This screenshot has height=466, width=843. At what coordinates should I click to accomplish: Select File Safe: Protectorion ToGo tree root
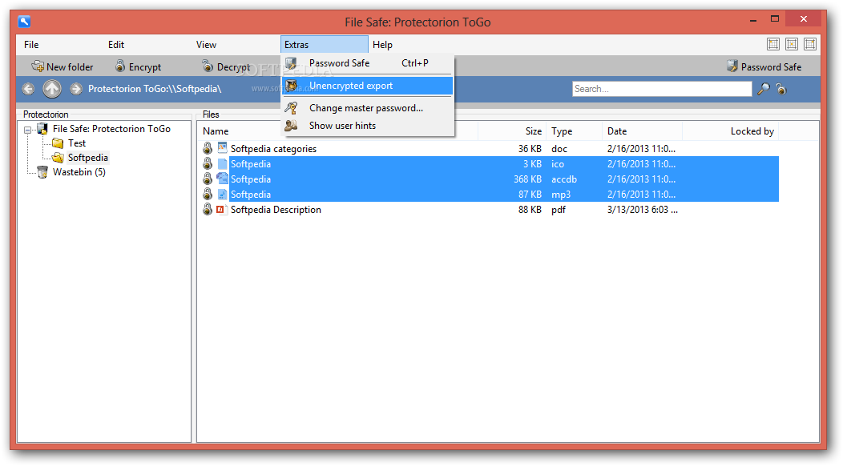pyautogui.click(x=111, y=129)
